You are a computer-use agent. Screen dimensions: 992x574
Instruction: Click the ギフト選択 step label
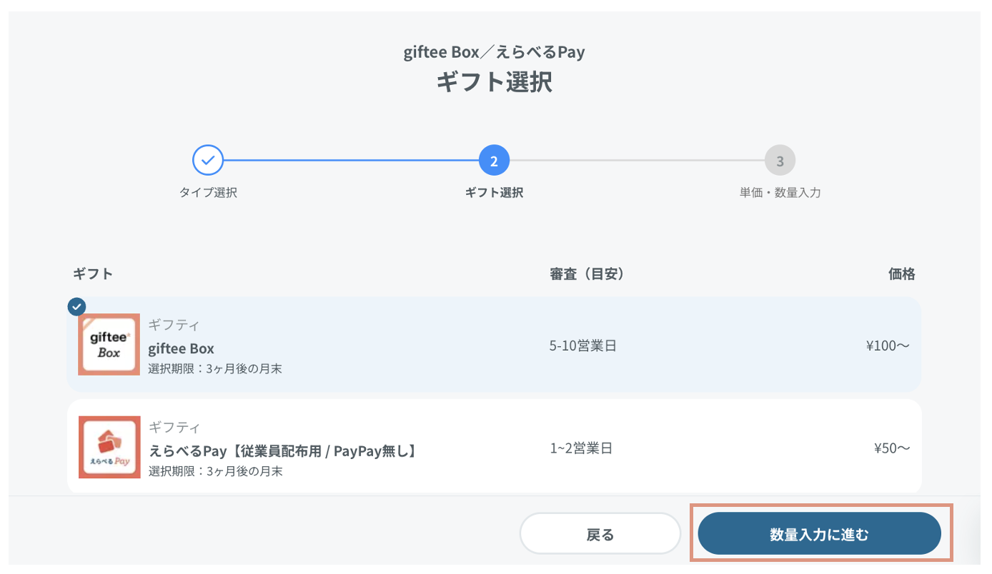494,193
